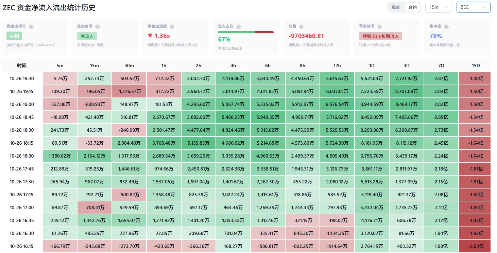Select the 合约 market tab
497x253 pixels.
(413, 7)
